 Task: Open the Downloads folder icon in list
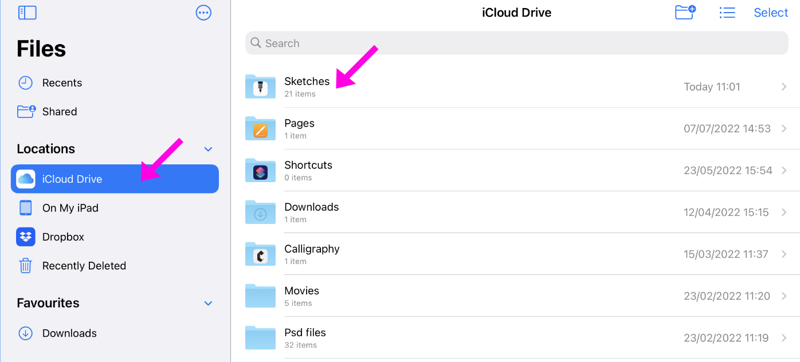pos(260,212)
